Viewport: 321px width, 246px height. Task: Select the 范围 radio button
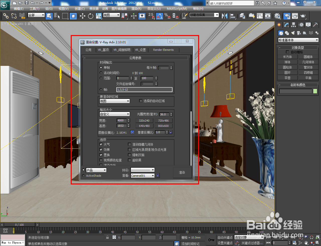pyautogui.click(x=101, y=78)
